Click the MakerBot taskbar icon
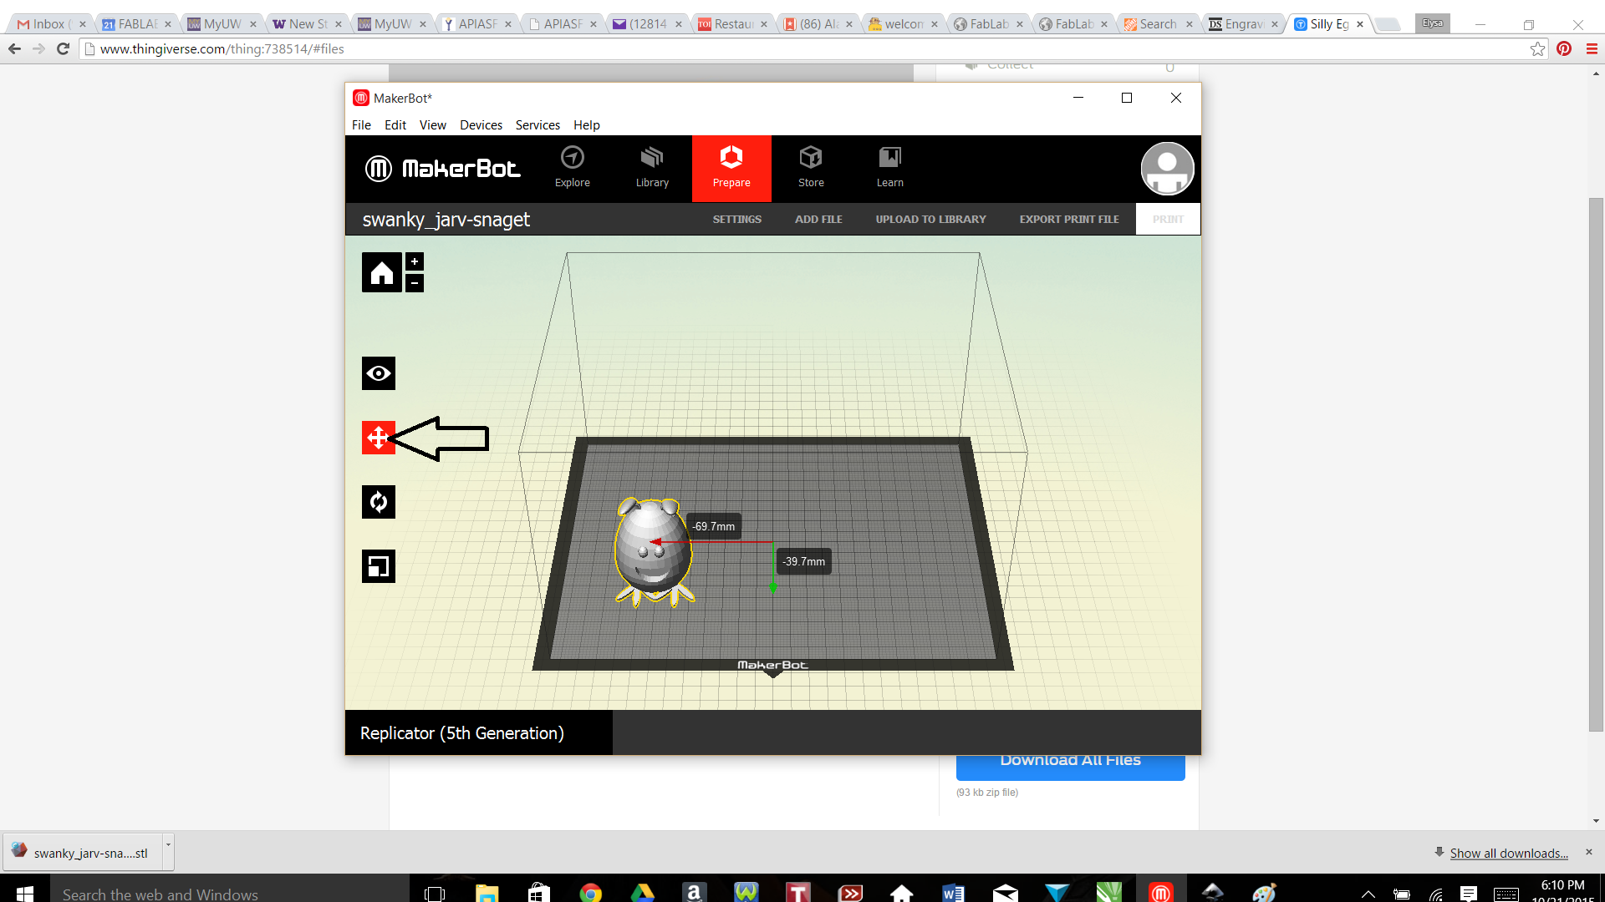This screenshot has height=902, width=1605. pos(1160,893)
